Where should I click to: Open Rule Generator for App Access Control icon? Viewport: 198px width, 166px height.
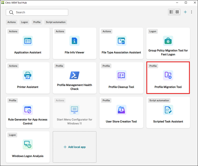[x=28, y=110]
